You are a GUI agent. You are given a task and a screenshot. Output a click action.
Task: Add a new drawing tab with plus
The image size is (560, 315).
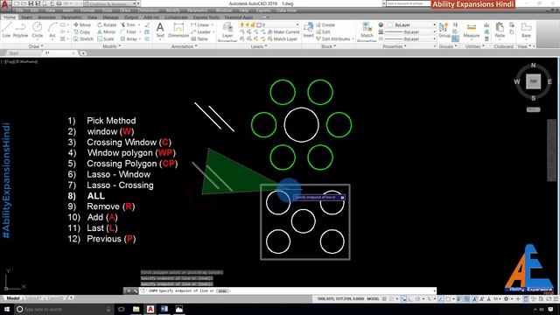tap(83, 53)
